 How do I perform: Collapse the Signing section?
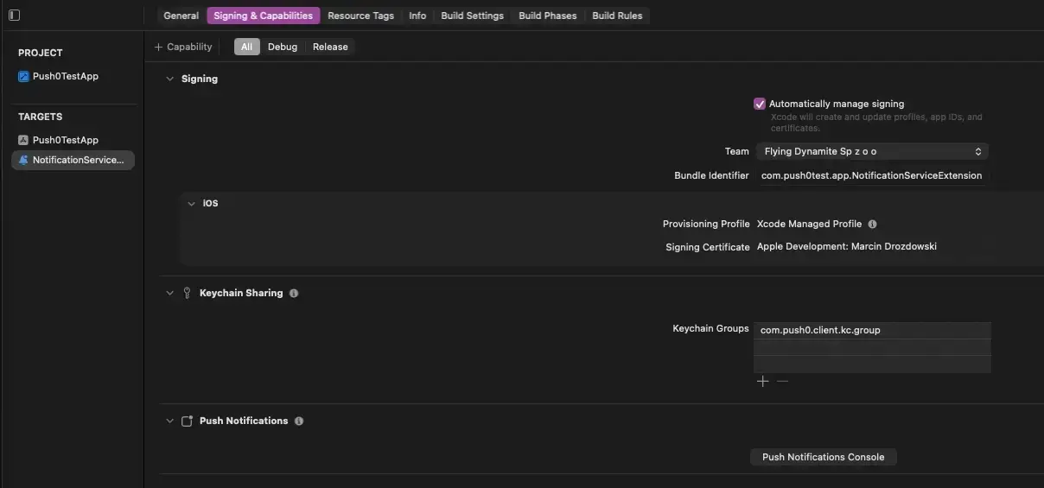point(169,79)
